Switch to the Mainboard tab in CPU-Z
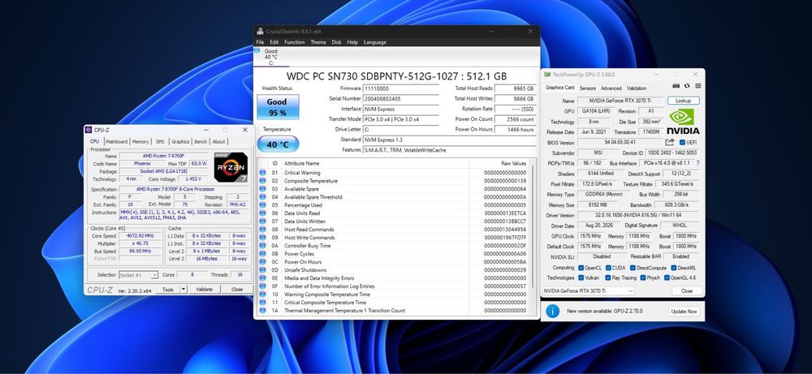This screenshot has height=374, width=812. [116, 142]
